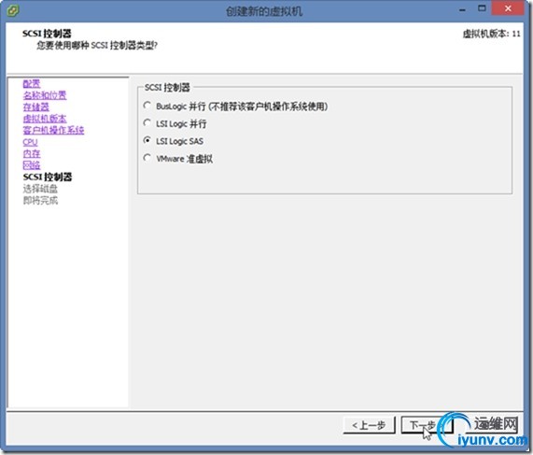Select BusLogic 并行 radio button
Screen dimensions: 533x455
coord(147,106)
